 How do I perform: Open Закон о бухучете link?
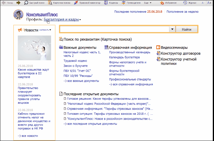pyautogui.click(x=76, y=66)
